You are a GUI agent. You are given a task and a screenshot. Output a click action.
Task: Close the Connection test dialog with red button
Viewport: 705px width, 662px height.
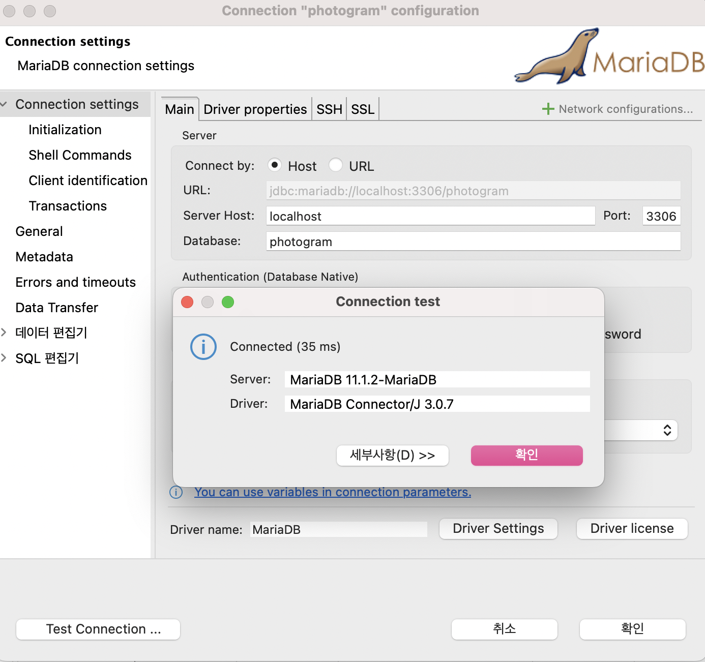point(187,302)
